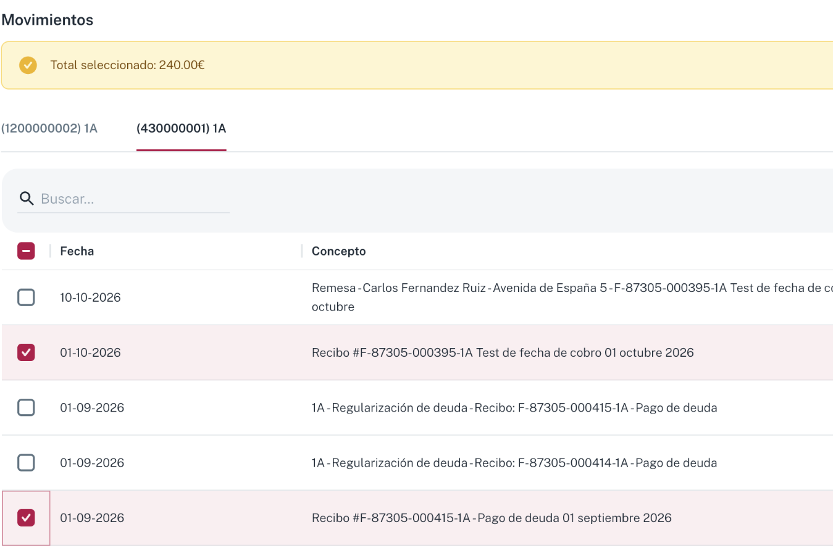Click the Regularización concept for F-87305-000415-1A
833x553 pixels.
point(514,407)
